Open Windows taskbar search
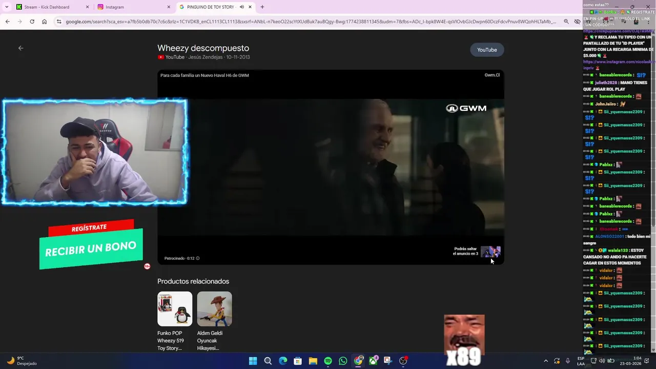The width and height of the screenshot is (656, 369). point(268,361)
